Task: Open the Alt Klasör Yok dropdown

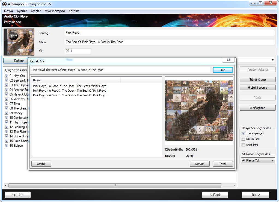Action: click(258, 160)
